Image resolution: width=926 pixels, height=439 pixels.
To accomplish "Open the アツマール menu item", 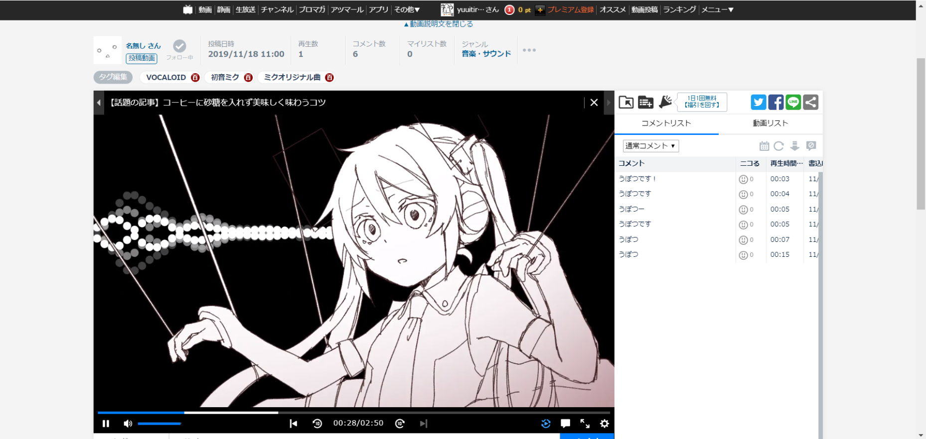I will [x=347, y=9].
